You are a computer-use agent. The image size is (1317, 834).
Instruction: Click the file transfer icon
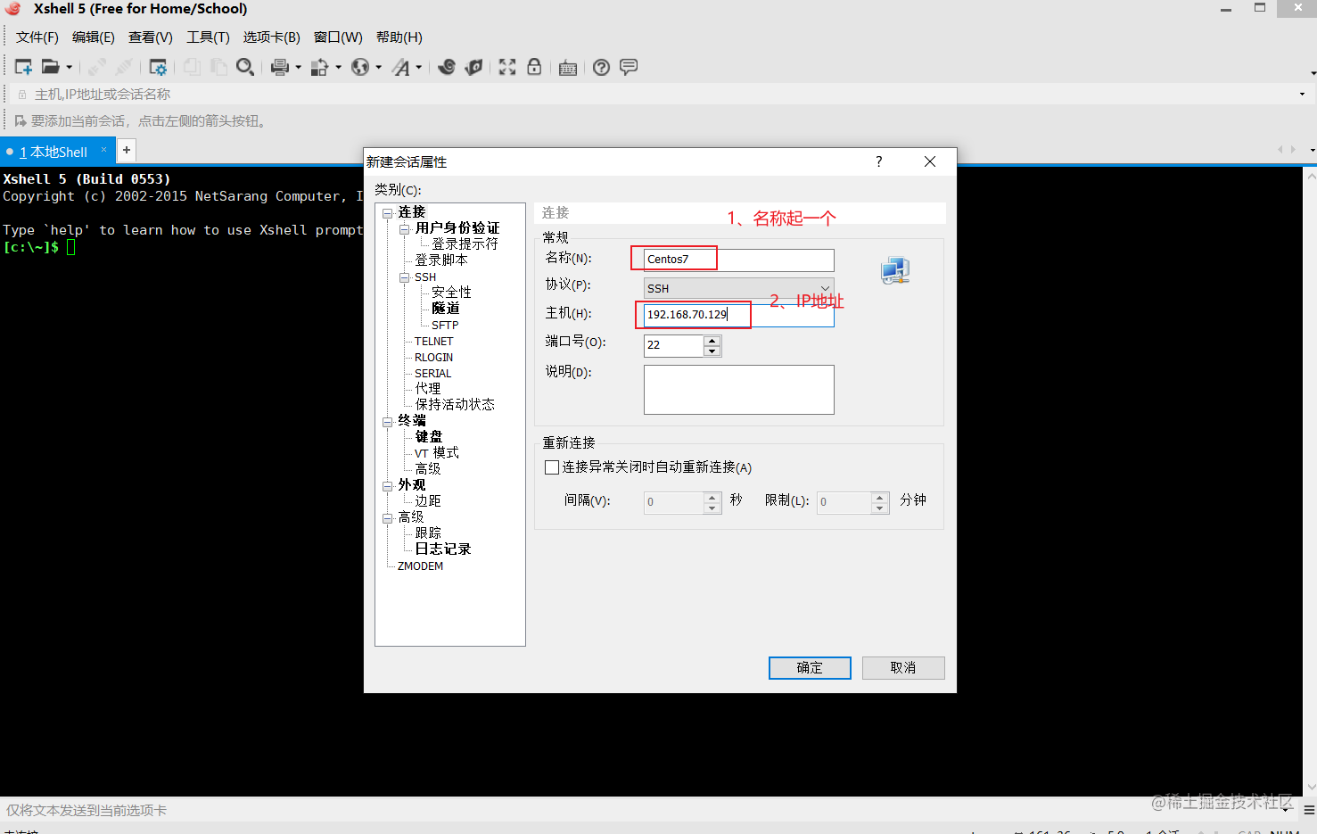[319, 67]
